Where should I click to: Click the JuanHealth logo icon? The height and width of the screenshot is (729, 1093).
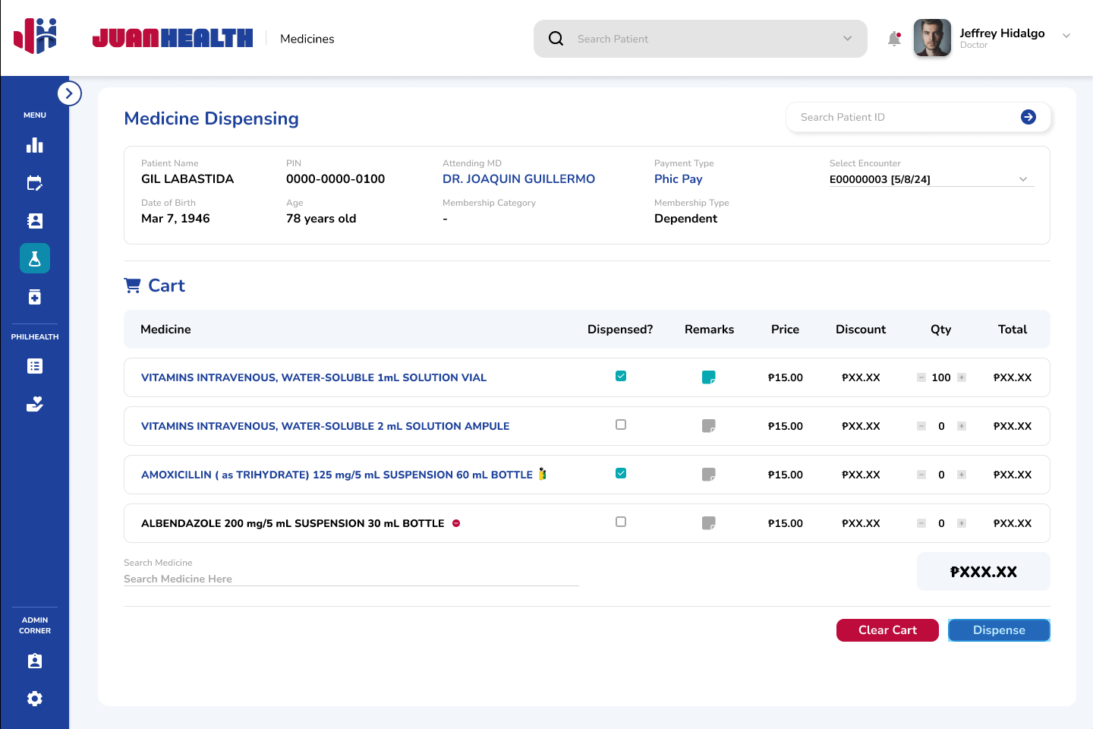(36, 36)
